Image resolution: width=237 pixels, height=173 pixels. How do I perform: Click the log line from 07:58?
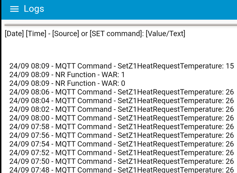click(x=121, y=127)
